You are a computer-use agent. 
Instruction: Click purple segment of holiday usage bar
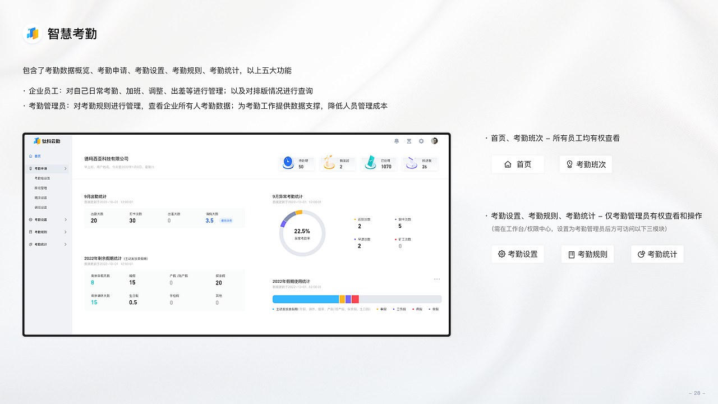coord(348,299)
